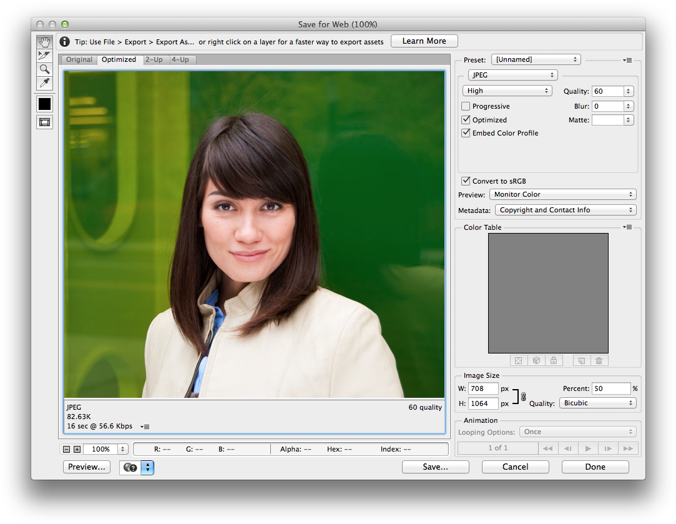The width and height of the screenshot is (676, 524).
Task: Click the black eyedropper color swatch
Action: coord(44,104)
